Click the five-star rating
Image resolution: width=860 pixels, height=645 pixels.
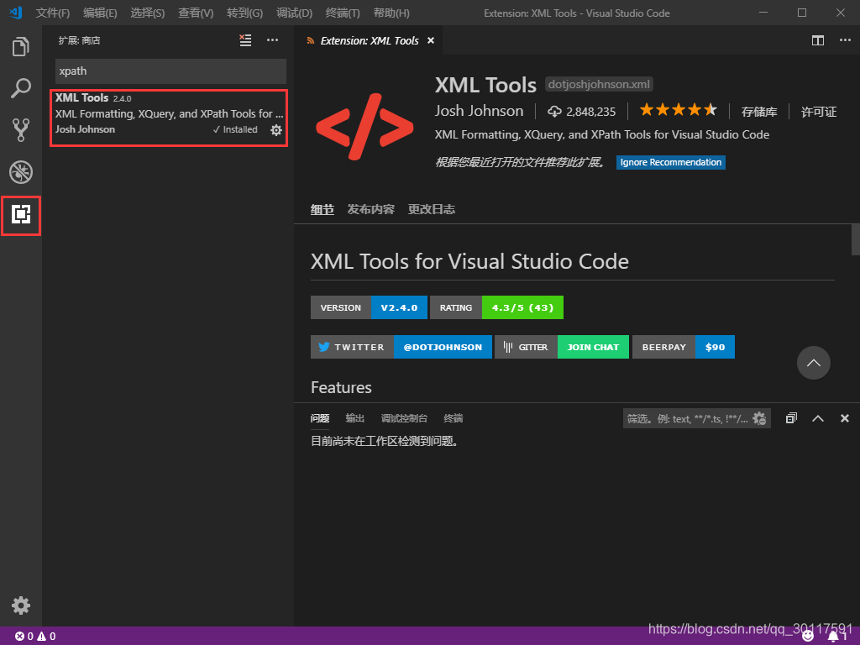point(679,110)
